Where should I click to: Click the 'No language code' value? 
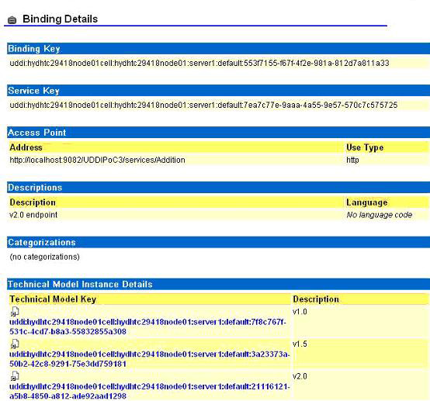pyautogui.click(x=380, y=215)
